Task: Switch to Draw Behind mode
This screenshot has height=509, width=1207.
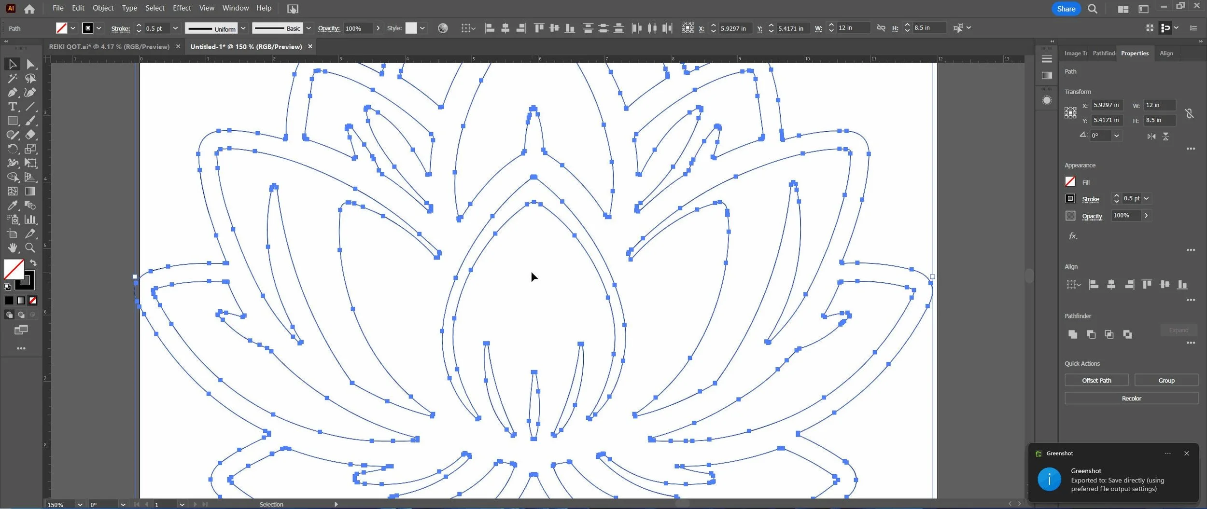Action: 21,315
